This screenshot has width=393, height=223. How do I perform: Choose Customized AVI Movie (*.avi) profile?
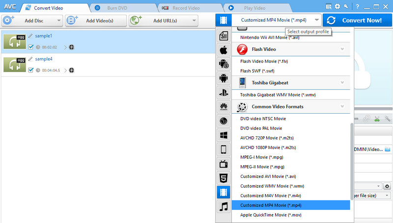point(268,176)
